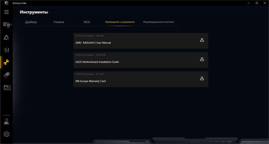Viewport: 269px width, 144px height.
Task: Select the Руководство и документы tab
Action: [120, 22]
